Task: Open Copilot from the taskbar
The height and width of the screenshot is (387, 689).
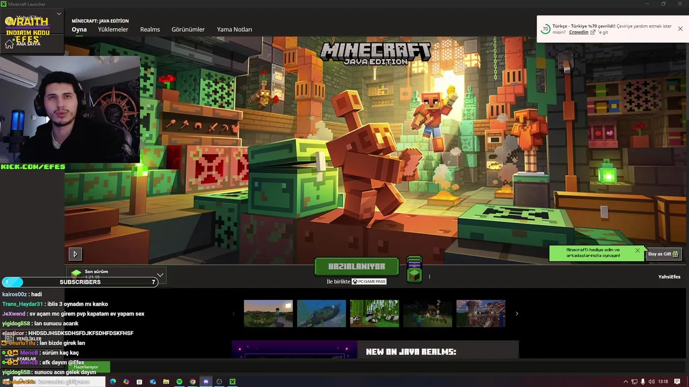Action: pyautogui.click(x=126, y=382)
